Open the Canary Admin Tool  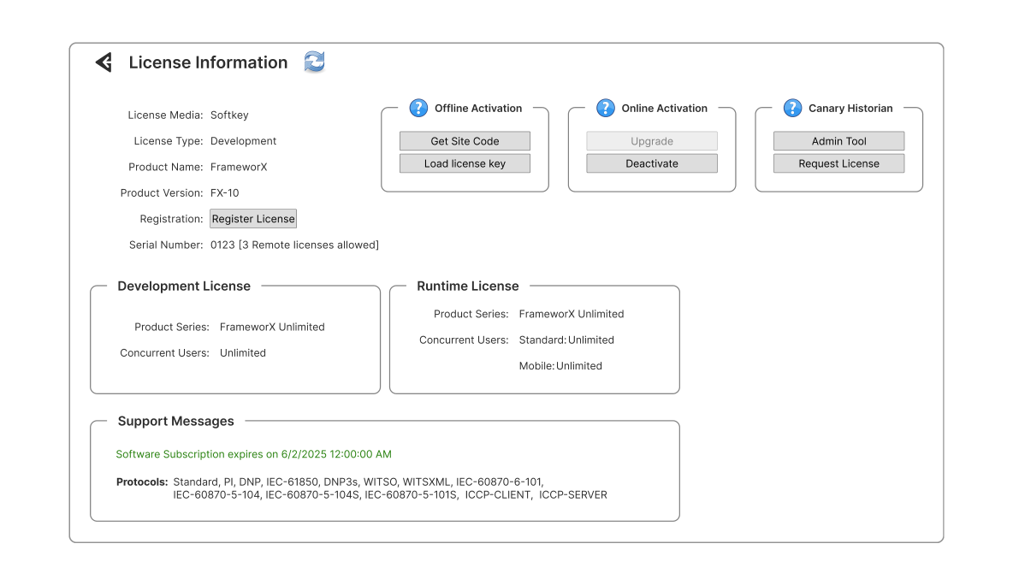[839, 141]
